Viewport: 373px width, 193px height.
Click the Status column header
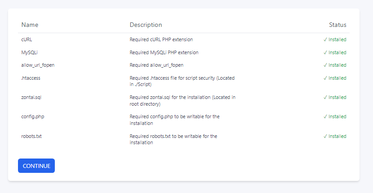point(337,25)
